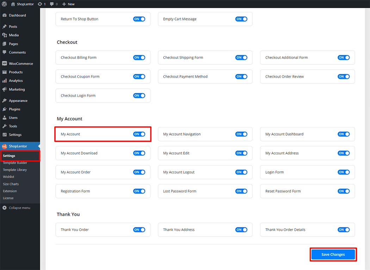Click the updates icon in admin bar
This screenshot has width=370, height=270.
coord(39,4)
